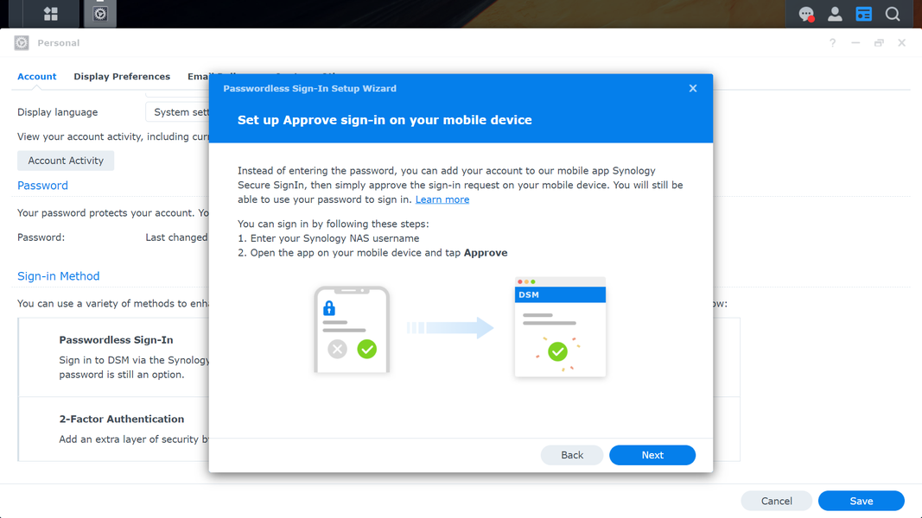Click Next in the setup wizard
The width and height of the screenshot is (922, 518).
click(x=652, y=455)
